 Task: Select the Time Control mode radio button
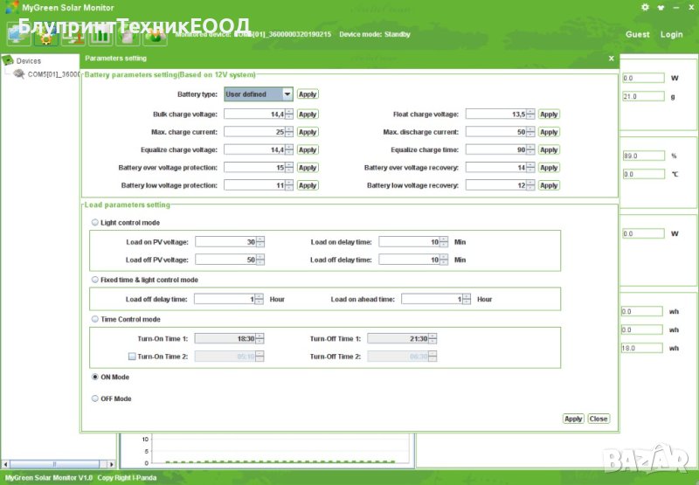95,320
